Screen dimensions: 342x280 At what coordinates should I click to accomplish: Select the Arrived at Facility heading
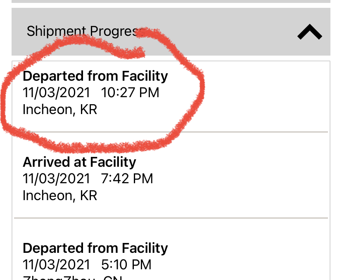[79, 162]
